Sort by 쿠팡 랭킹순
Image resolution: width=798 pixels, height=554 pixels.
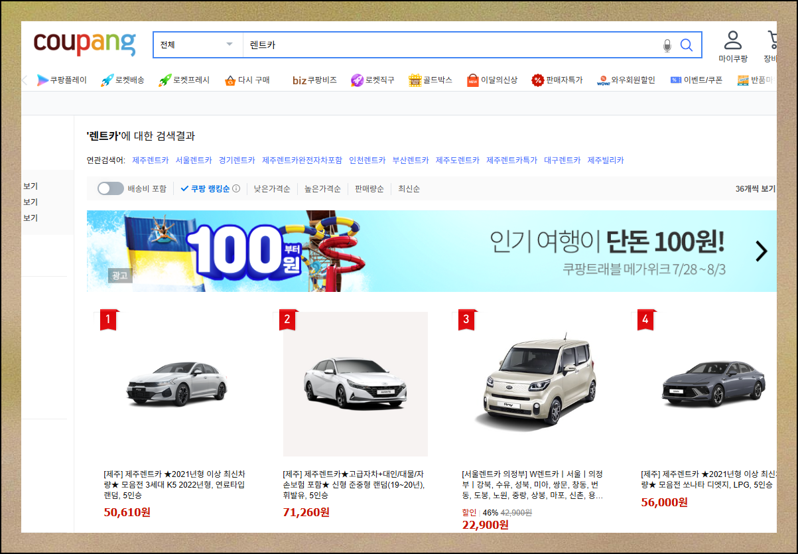pyautogui.click(x=206, y=189)
